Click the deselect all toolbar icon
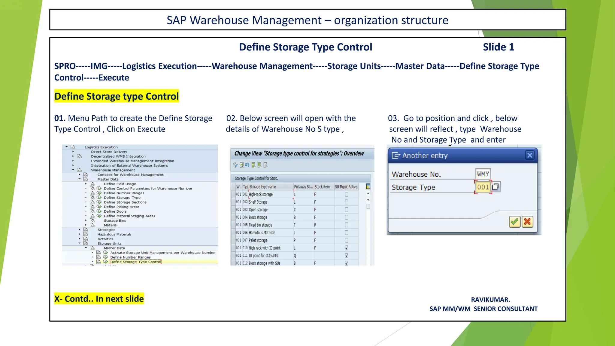Screen dimensions: 615x346 point(265,165)
